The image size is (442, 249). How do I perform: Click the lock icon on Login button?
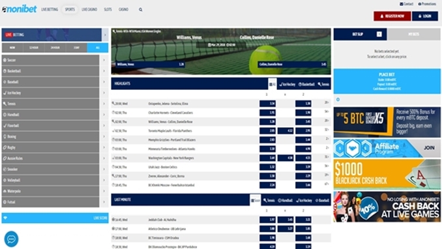(x=420, y=16)
